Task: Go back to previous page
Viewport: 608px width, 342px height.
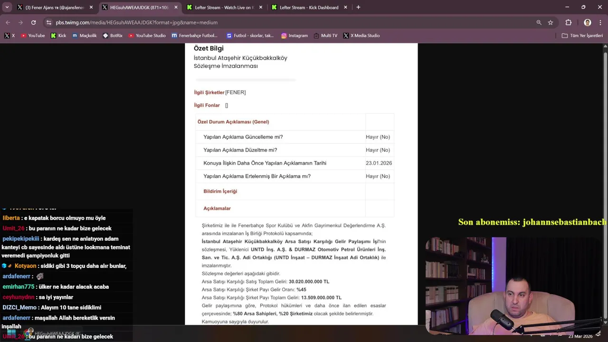Action: [8, 22]
